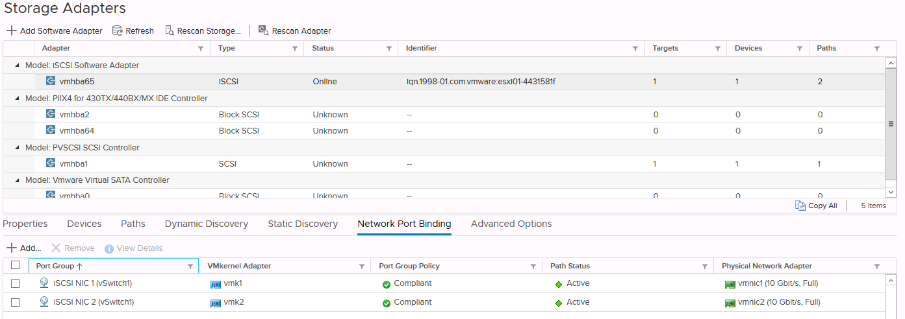905x319 pixels.
Task: Collapse the PVSCSI SCSI Controller model group
Action: click(x=18, y=148)
